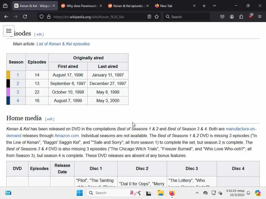
Task: Open uBlock Origin extension icon
Action: [251, 16]
